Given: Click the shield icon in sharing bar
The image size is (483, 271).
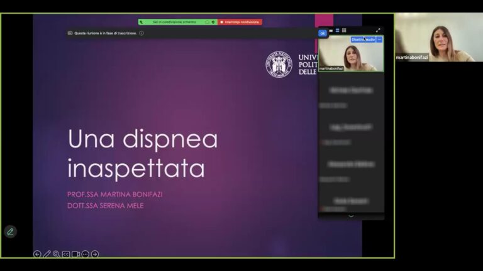Looking at the screenshot, I should pyautogui.click(x=213, y=22).
